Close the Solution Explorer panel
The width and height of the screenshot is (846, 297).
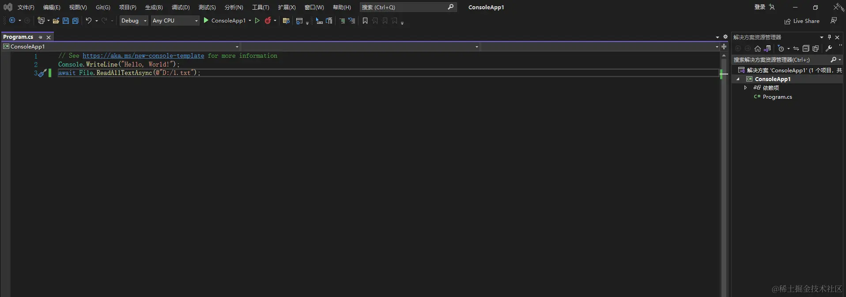[x=837, y=37]
